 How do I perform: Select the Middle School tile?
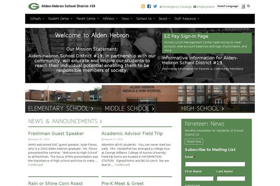(140, 99)
